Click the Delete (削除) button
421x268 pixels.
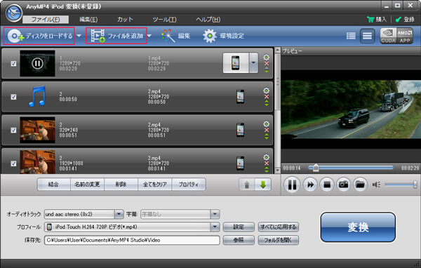(121, 185)
